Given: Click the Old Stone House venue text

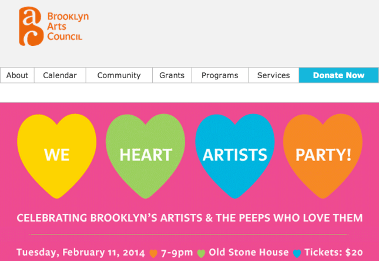Looking at the screenshot, I should (x=249, y=253).
